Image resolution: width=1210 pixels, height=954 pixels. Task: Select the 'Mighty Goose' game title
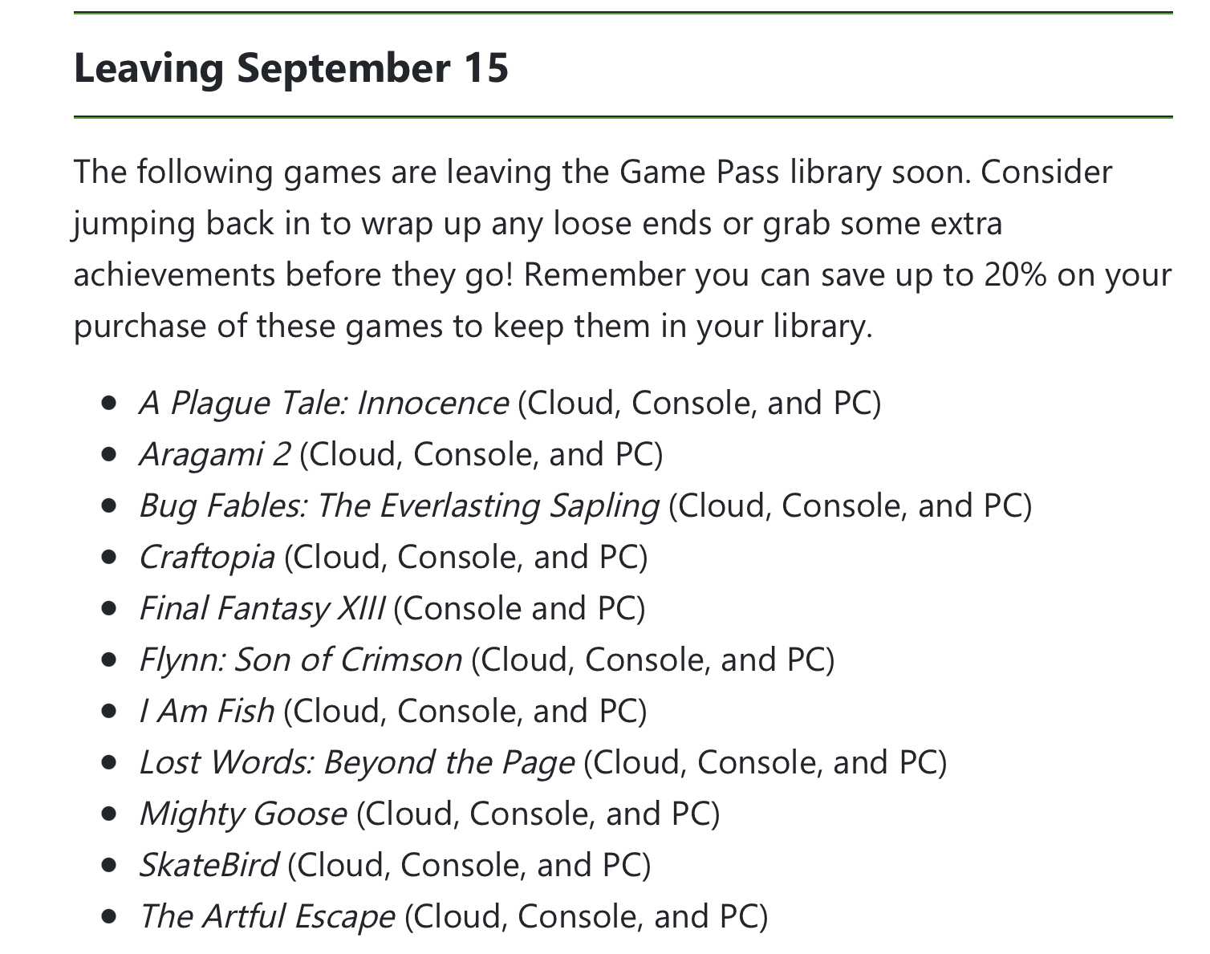click(243, 814)
